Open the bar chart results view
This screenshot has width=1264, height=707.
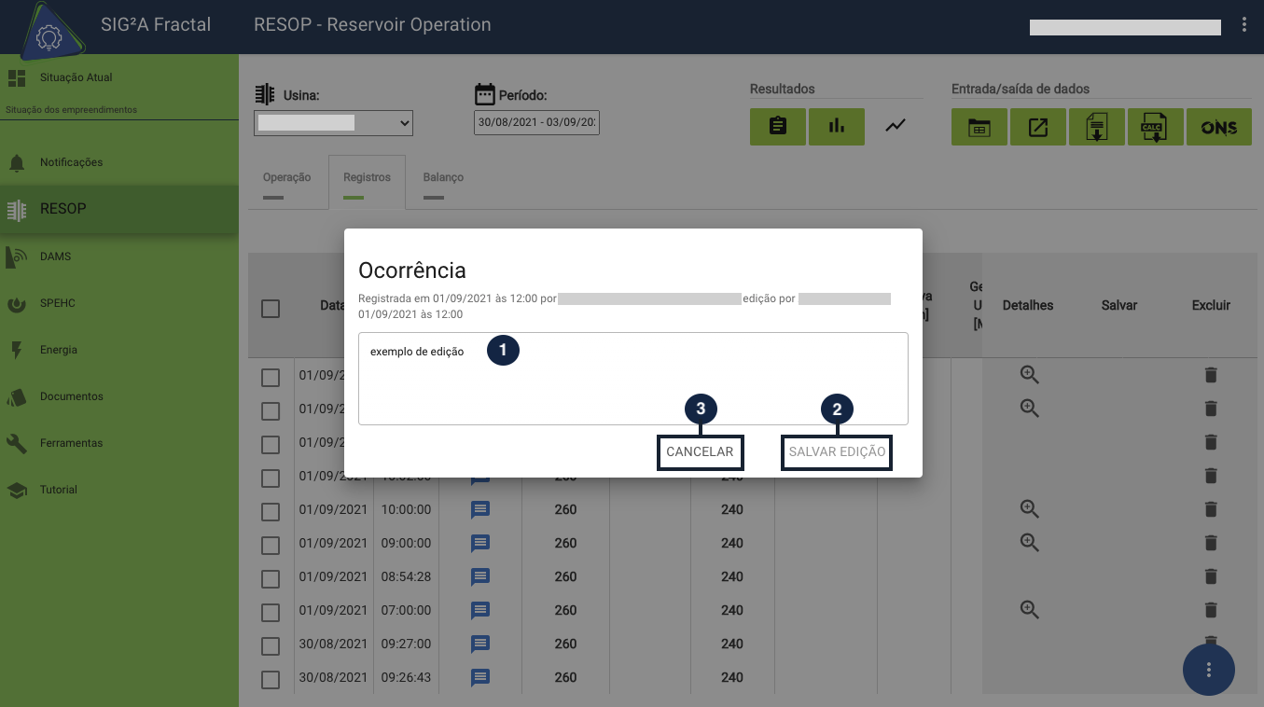[836, 127]
